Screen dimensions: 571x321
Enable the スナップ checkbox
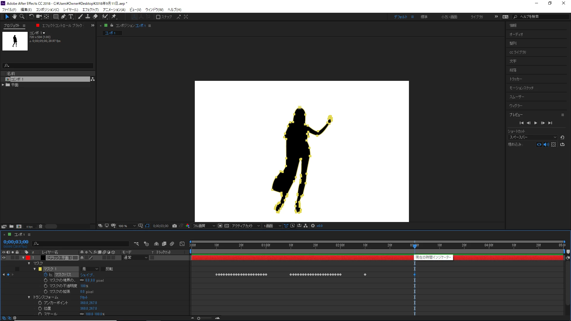pos(158,17)
